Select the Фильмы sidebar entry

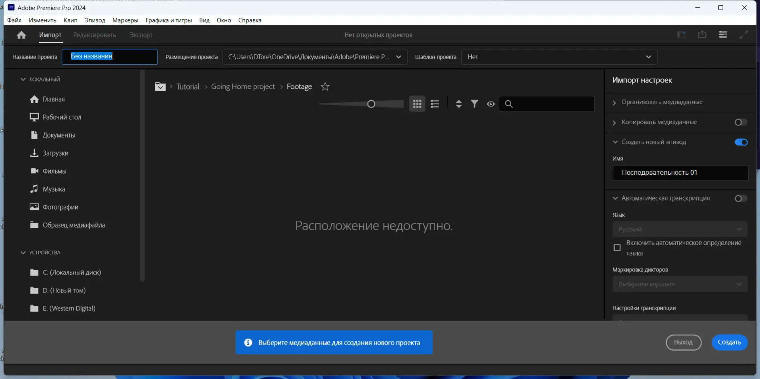54,171
